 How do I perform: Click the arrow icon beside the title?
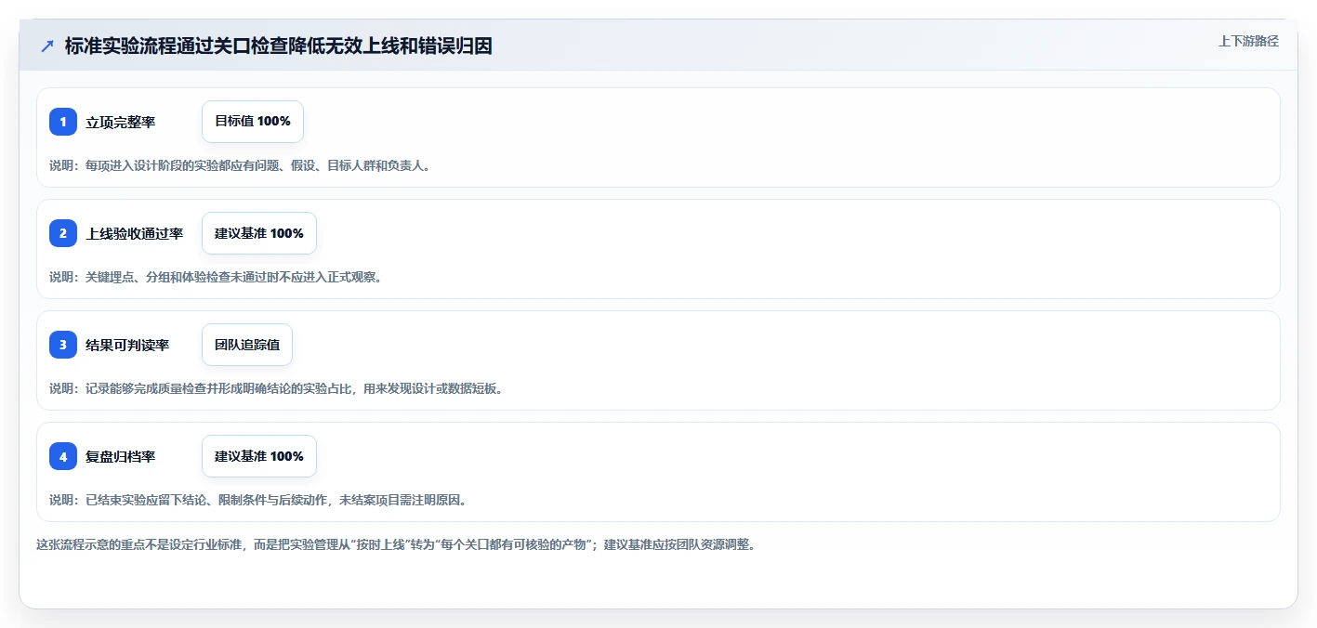tap(47, 46)
